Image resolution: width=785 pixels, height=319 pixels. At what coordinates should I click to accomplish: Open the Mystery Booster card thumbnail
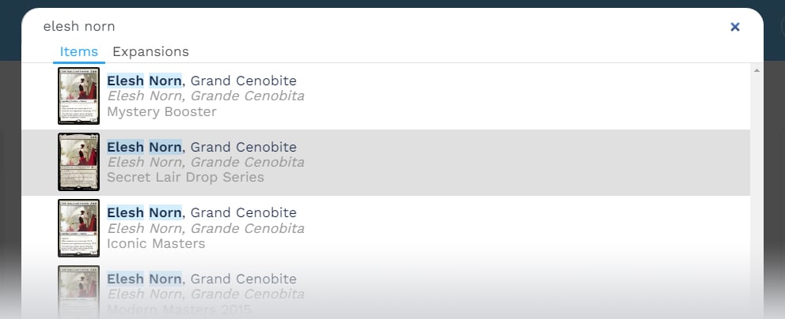click(x=78, y=96)
